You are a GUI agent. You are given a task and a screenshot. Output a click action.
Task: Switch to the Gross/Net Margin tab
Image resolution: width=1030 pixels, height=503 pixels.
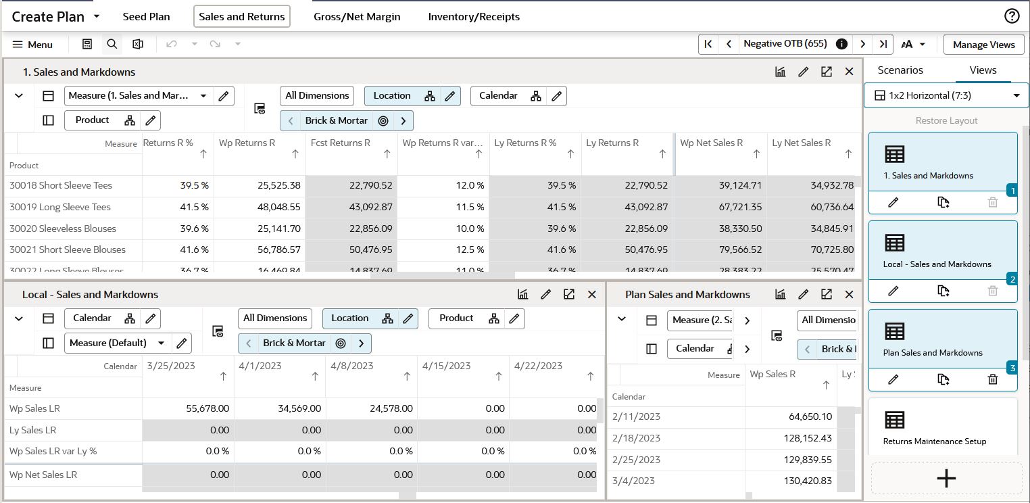(357, 17)
